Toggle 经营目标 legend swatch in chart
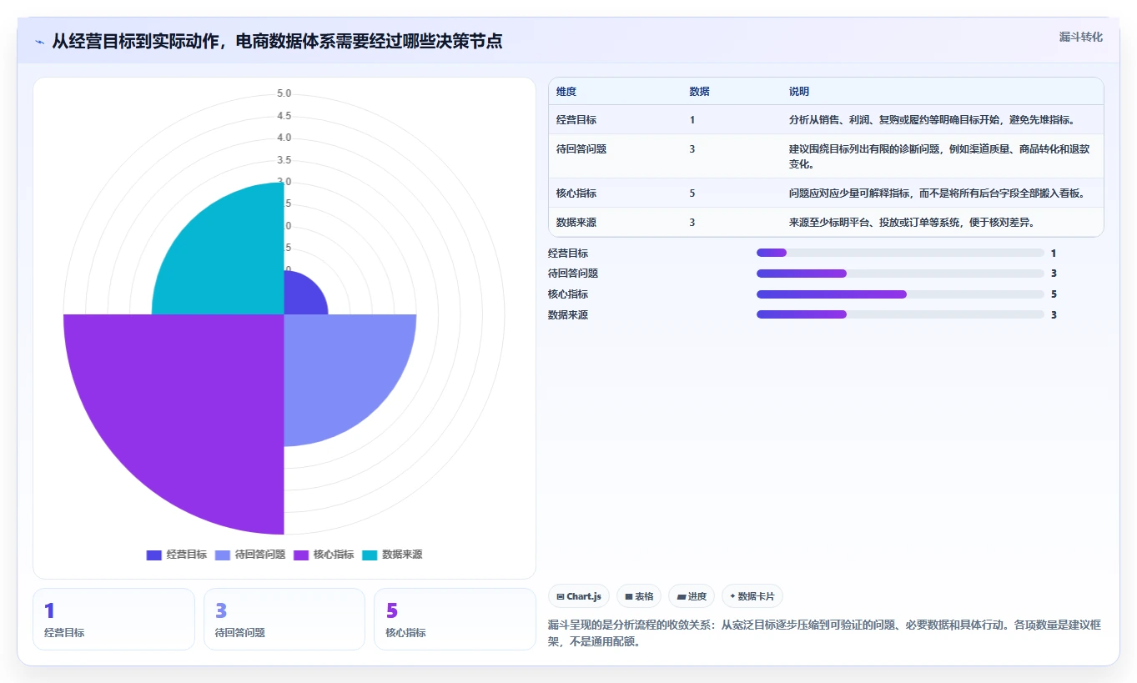 tap(153, 555)
